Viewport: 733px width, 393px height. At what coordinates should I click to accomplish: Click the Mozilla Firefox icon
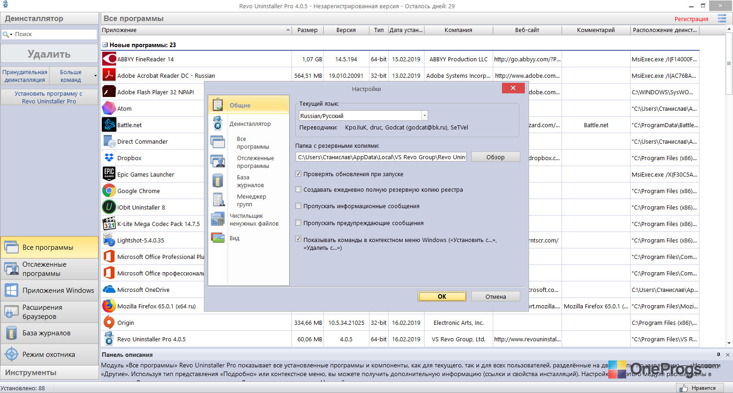click(x=109, y=306)
